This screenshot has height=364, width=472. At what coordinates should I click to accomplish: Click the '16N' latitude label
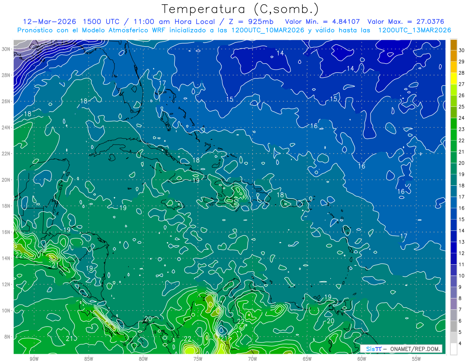coord(6,232)
